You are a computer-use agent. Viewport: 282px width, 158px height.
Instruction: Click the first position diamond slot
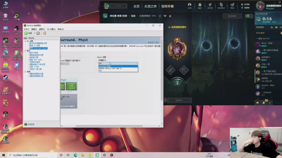coord(171,70)
